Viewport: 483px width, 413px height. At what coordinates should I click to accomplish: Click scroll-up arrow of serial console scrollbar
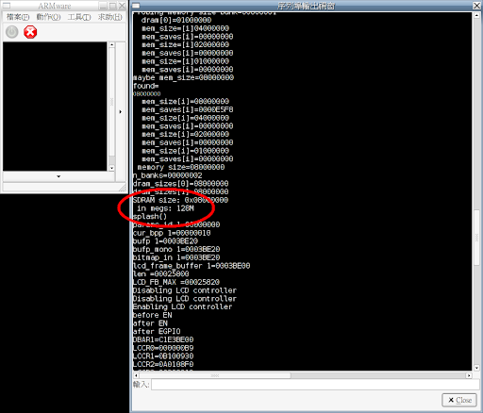click(476, 15)
